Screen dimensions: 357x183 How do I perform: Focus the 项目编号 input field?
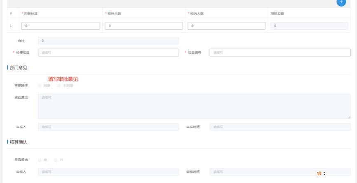(x=280, y=53)
